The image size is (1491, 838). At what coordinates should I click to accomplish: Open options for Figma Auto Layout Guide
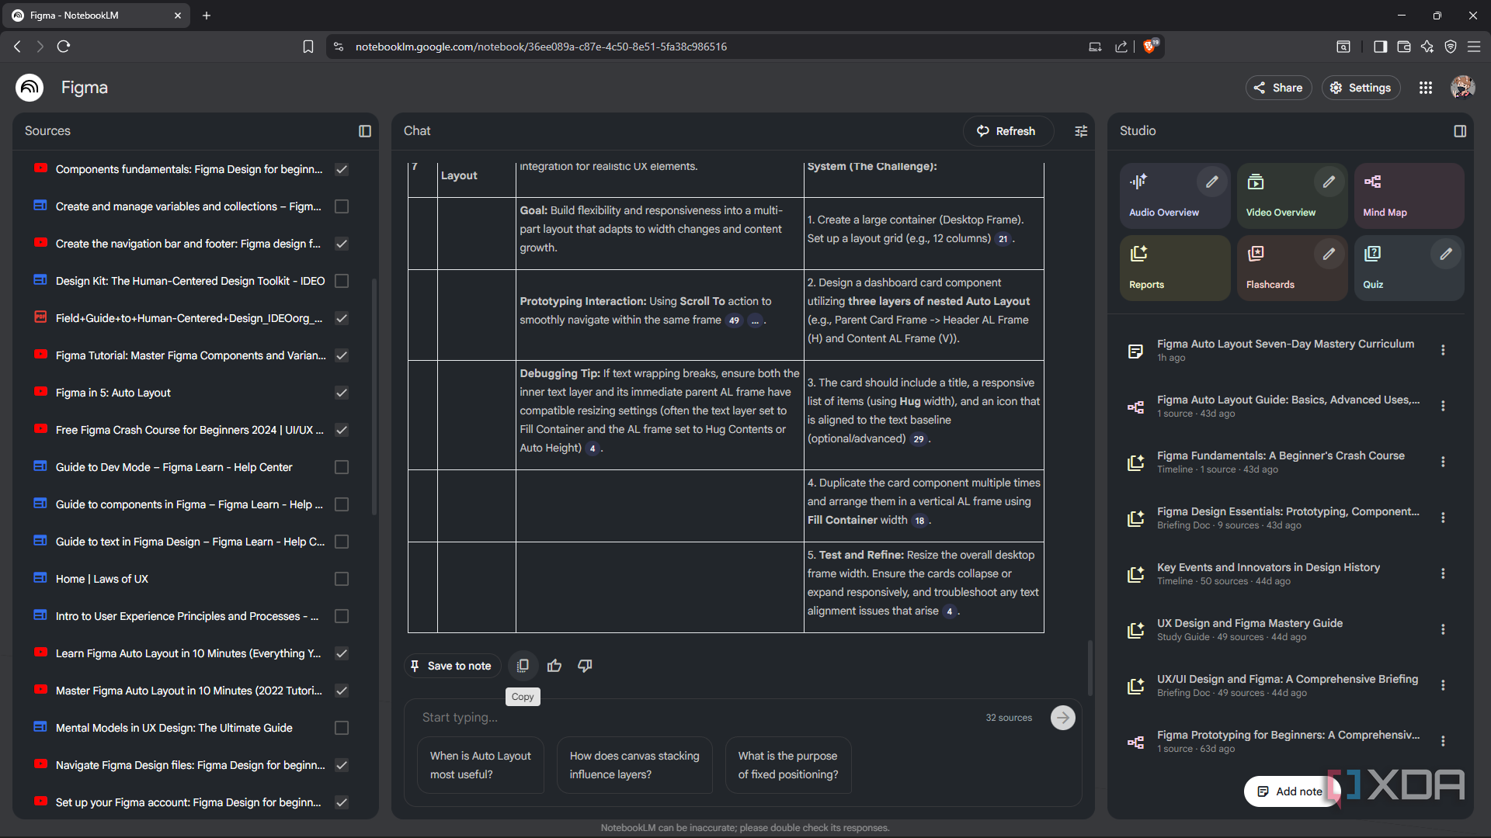tap(1443, 406)
